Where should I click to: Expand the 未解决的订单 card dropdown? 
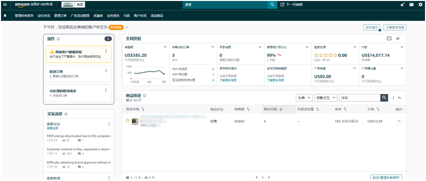212,47
